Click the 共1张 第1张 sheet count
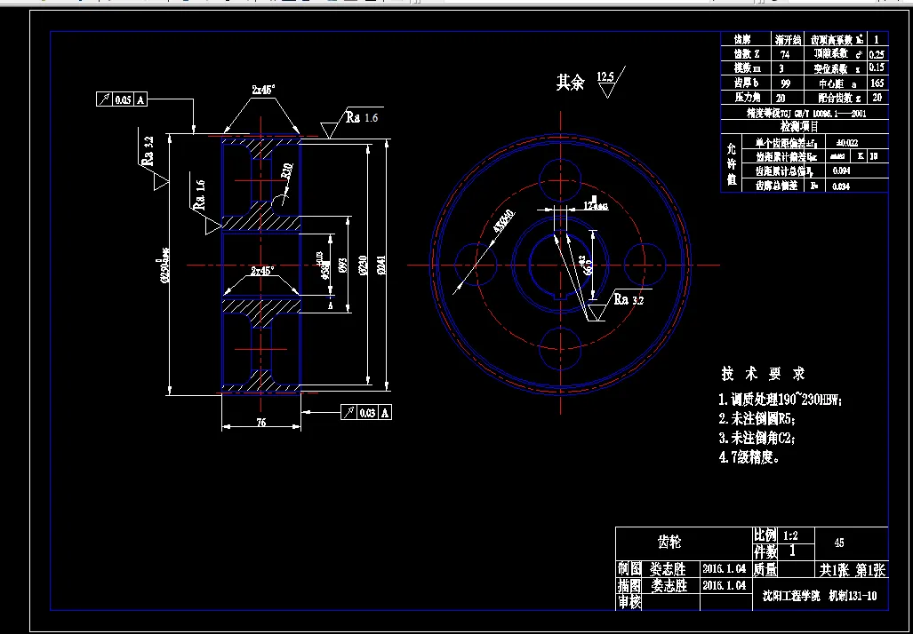The width and height of the screenshot is (913, 634). [x=853, y=571]
